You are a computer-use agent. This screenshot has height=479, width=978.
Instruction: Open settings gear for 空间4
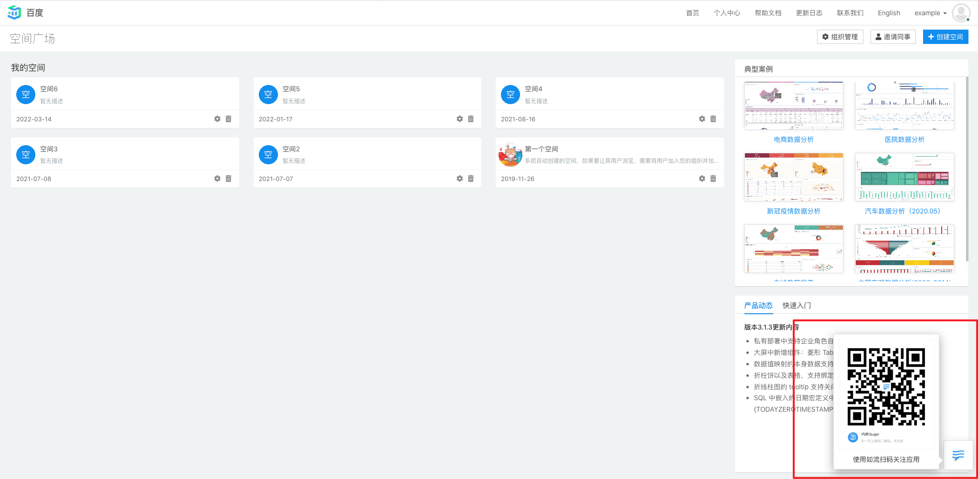[x=702, y=119]
